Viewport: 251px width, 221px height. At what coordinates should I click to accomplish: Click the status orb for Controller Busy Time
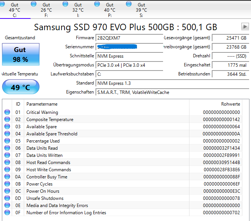tap(7, 176)
